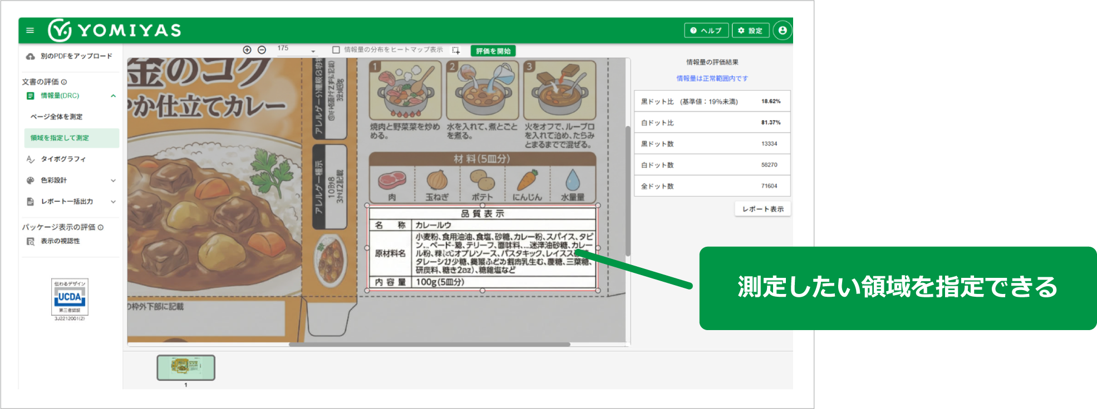Click the upload cloud icon
This screenshot has height=409, width=1097.
pyautogui.click(x=31, y=57)
